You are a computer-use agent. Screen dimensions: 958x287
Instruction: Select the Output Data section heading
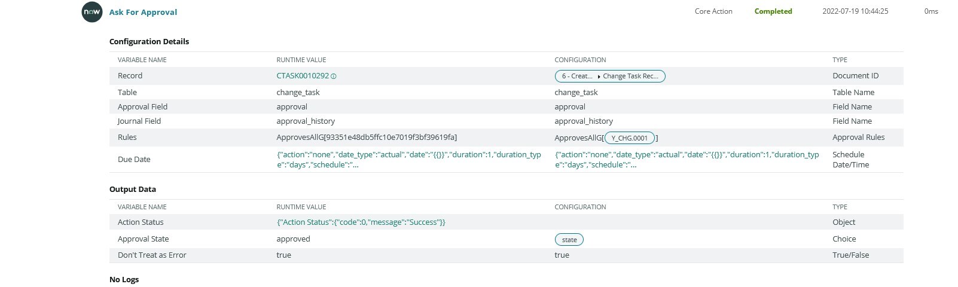pyautogui.click(x=133, y=189)
